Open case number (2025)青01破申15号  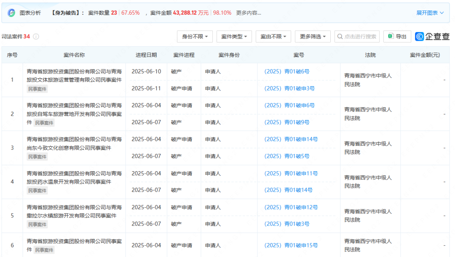click(291, 245)
